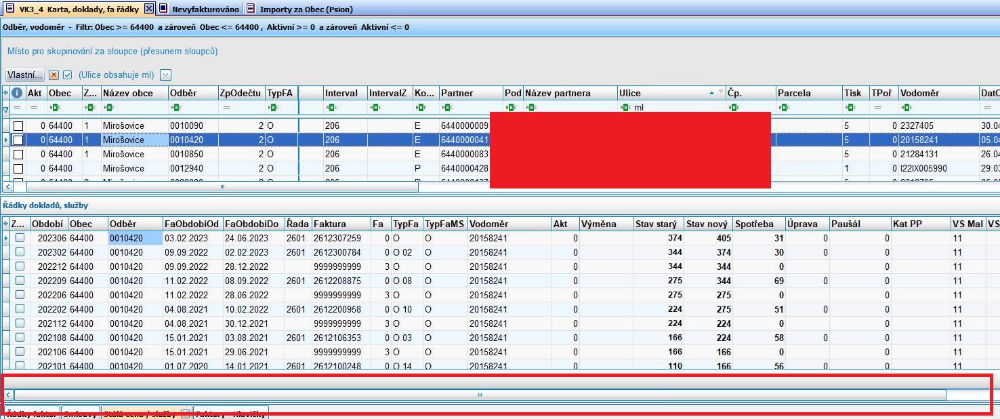Click the info icon column header
The width and height of the screenshot is (1000, 419).
tap(17, 93)
